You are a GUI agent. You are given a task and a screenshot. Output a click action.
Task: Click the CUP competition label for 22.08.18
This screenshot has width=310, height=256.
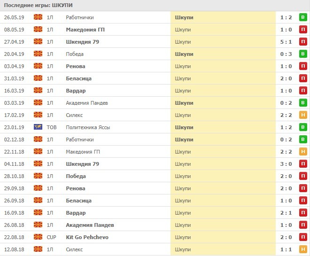[x=51, y=237]
